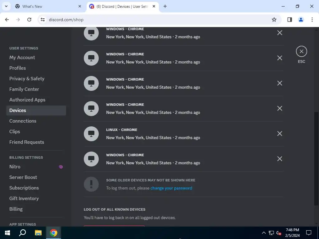Reload the current page
Image resolution: width=319 pixels, height=239 pixels.
point(29,20)
